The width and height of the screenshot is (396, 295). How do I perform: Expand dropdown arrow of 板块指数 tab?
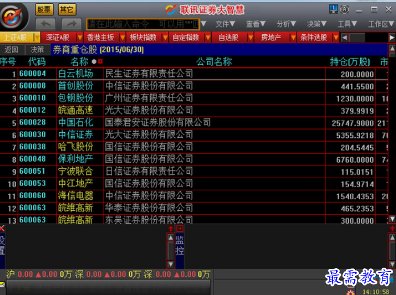click(x=166, y=38)
